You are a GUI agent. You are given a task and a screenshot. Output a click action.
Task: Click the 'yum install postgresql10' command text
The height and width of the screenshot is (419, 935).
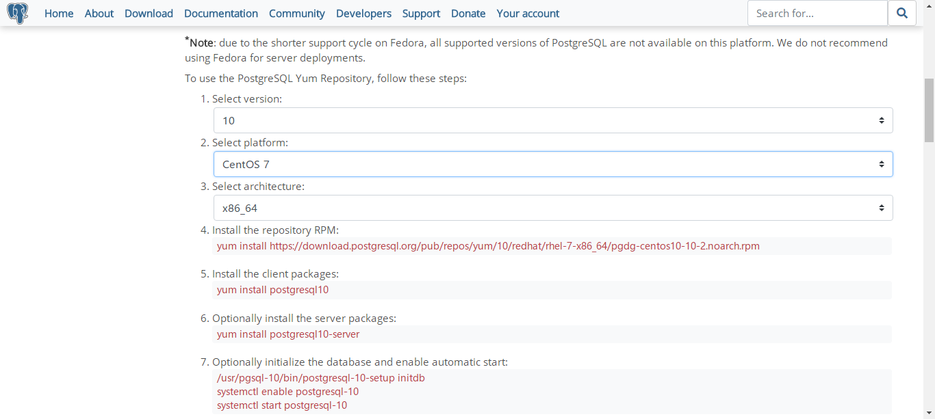pos(272,290)
